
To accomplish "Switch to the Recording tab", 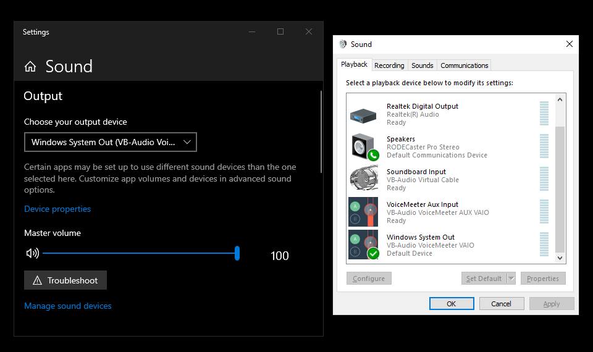I will [x=389, y=65].
